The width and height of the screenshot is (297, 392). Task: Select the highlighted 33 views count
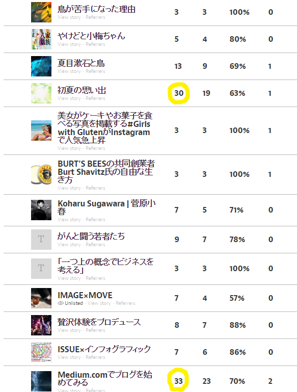[179, 381]
